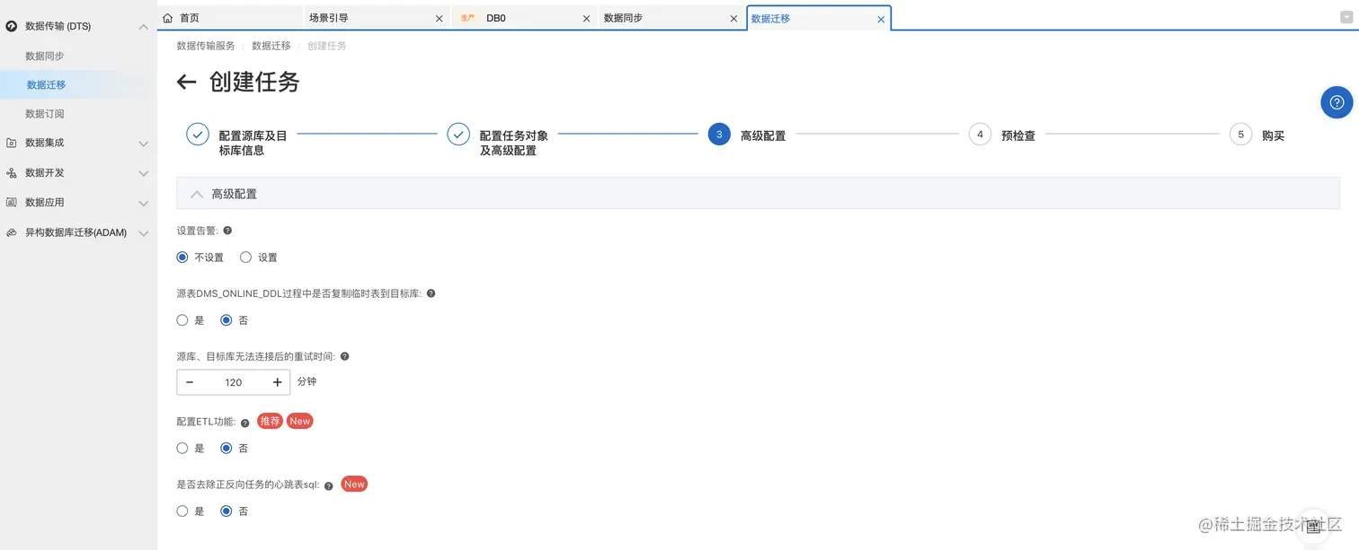
Task: Close the 场景引导 tab
Action: click(439, 19)
